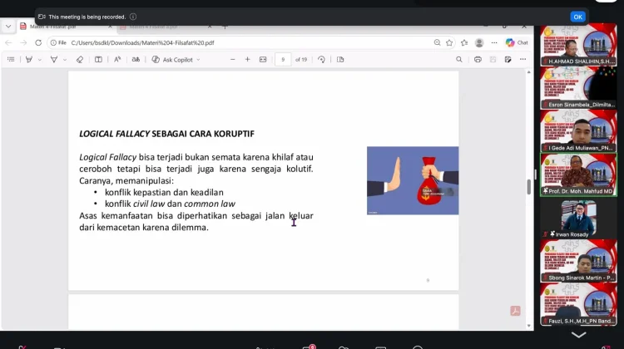The width and height of the screenshot is (624, 349).
Task: Show more participants with down chevron
Action: pos(578,335)
